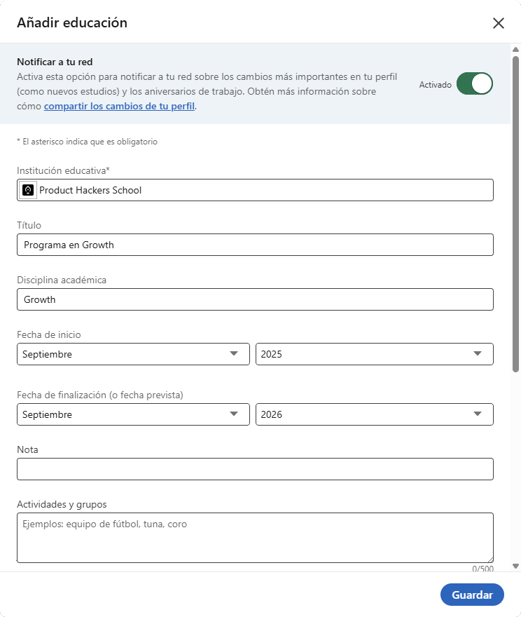Click the dialog's vertical scrollbar thumb
The height and width of the screenshot is (617, 521).
coord(516,214)
